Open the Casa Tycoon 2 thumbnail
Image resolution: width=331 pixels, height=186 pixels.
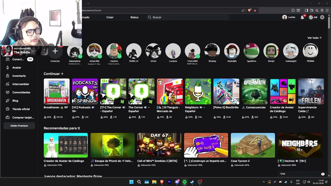coord(253,145)
